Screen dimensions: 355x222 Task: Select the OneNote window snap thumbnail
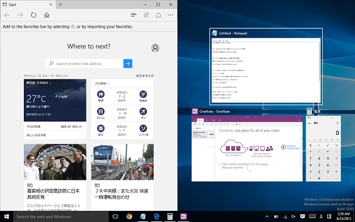click(x=247, y=148)
